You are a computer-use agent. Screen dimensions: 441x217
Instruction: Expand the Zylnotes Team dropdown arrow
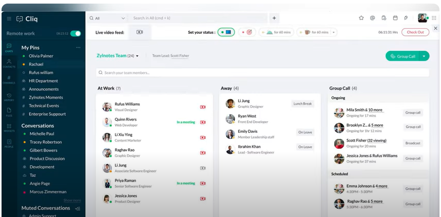[x=137, y=56]
